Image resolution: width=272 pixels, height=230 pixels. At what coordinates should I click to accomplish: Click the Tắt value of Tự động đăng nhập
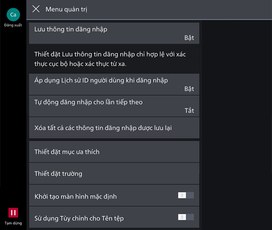point(189,111)
